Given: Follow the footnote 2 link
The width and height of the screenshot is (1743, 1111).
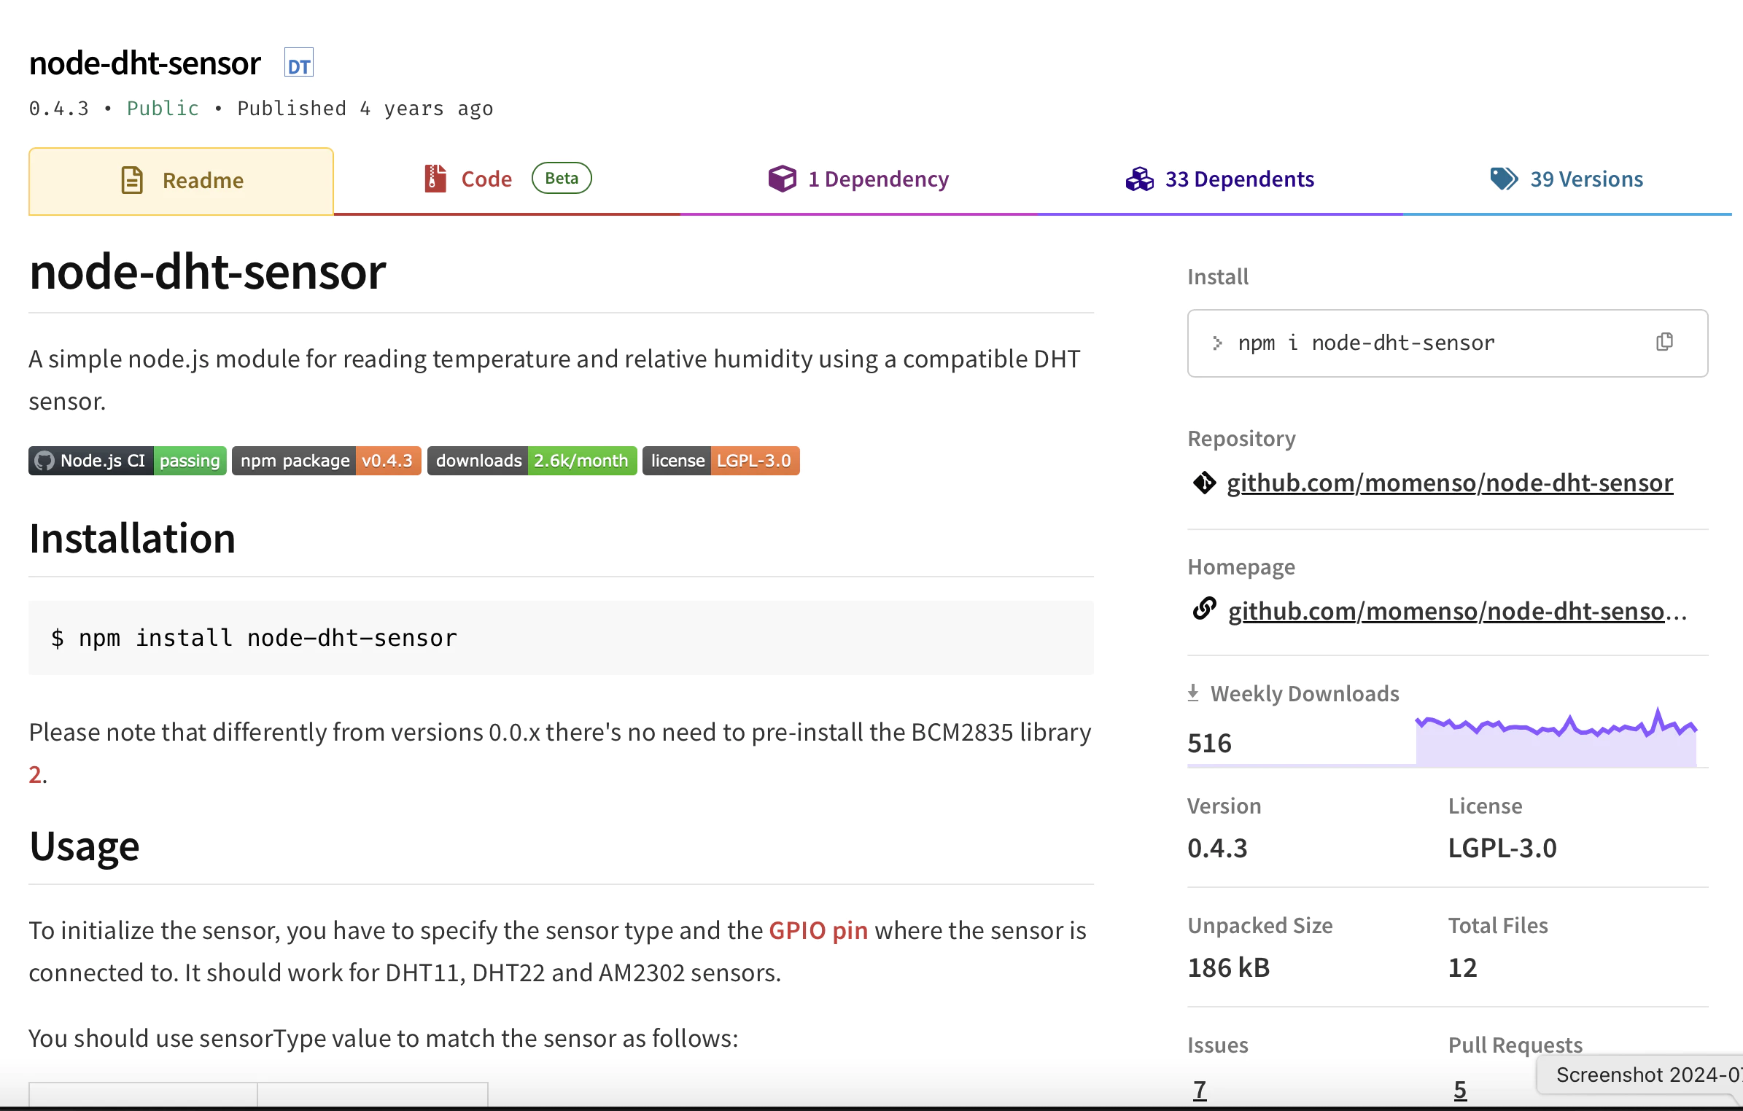Looking at the screenshot, I should [35, 774].
